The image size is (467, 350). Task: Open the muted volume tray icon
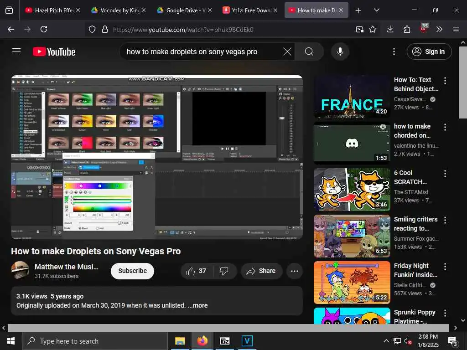(x=408, y=341)
